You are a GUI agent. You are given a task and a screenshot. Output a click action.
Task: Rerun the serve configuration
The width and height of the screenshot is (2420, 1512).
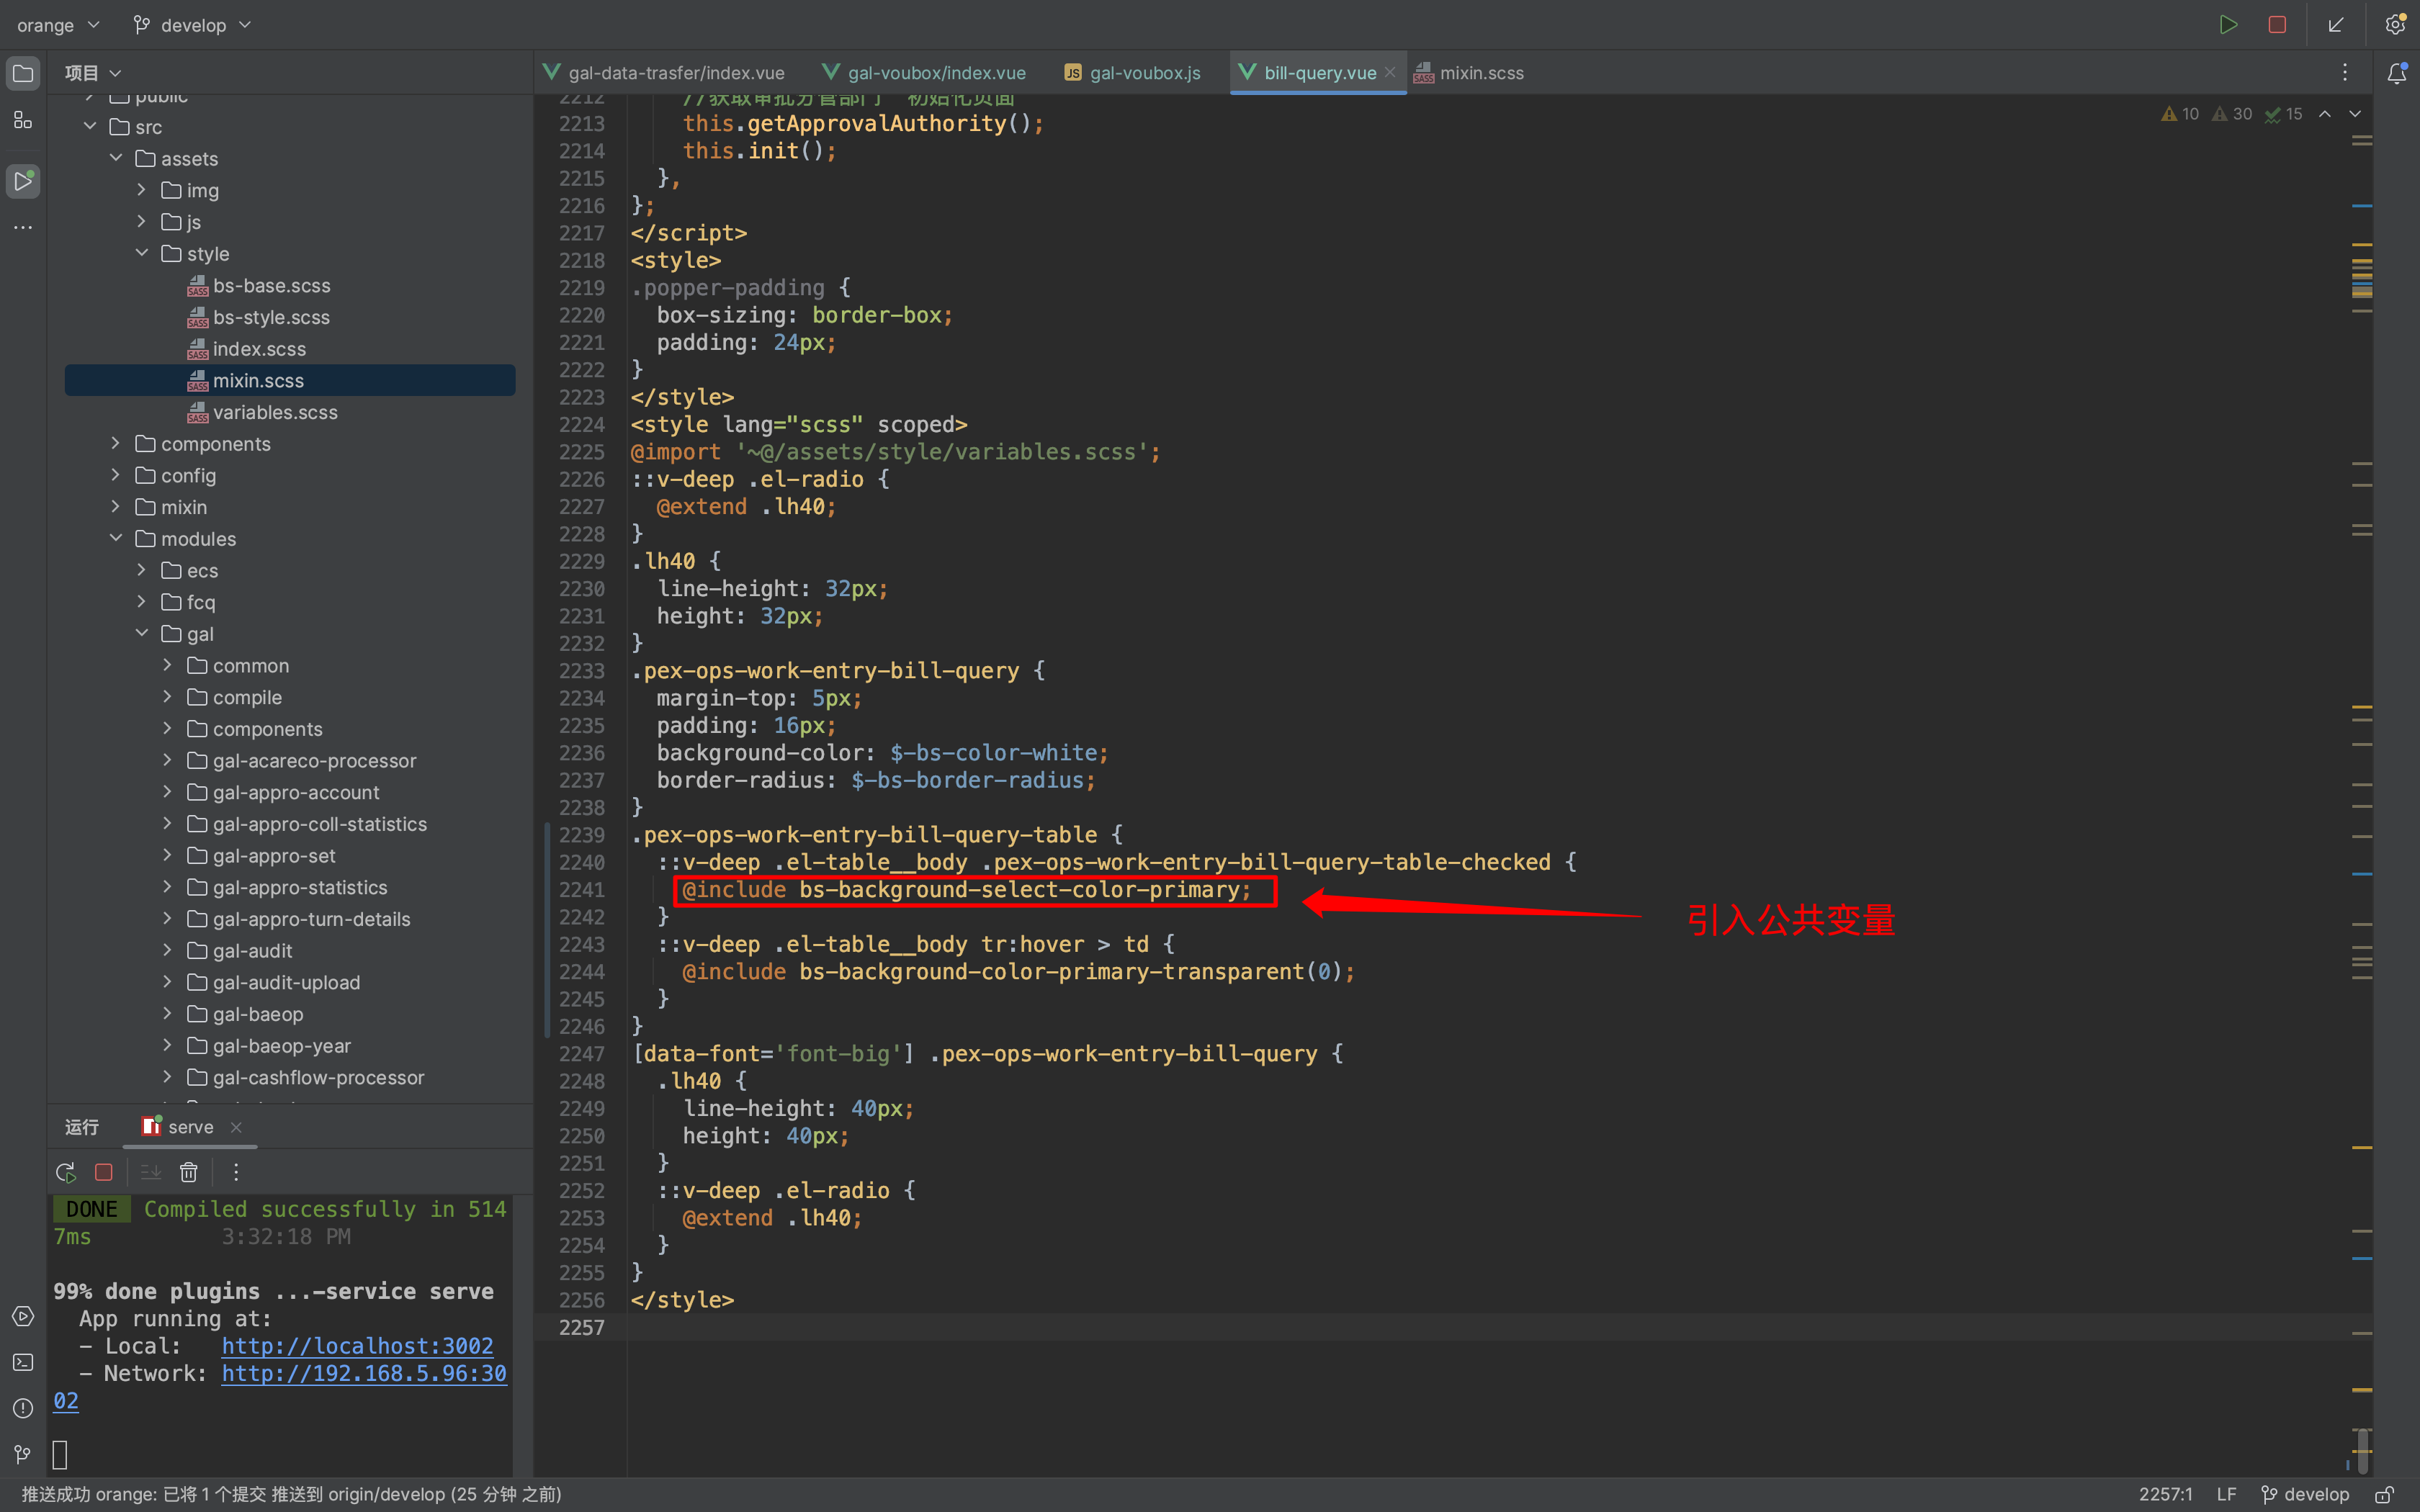(66, 1172)
